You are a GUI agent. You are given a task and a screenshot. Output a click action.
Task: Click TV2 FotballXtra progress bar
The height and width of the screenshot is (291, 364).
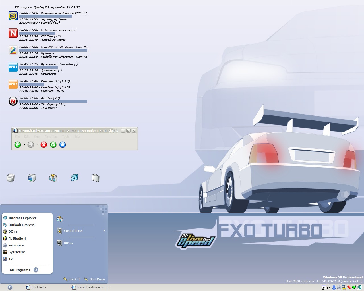coord(53,50)
